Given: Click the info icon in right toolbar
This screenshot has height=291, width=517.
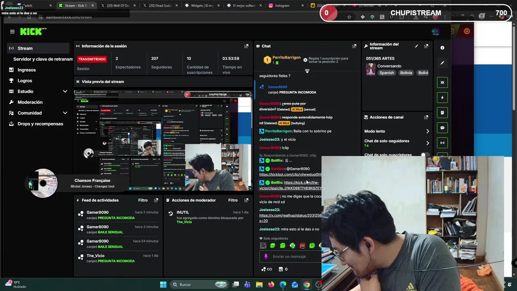Looking at the screenshot, I should [x=442, y=48].
